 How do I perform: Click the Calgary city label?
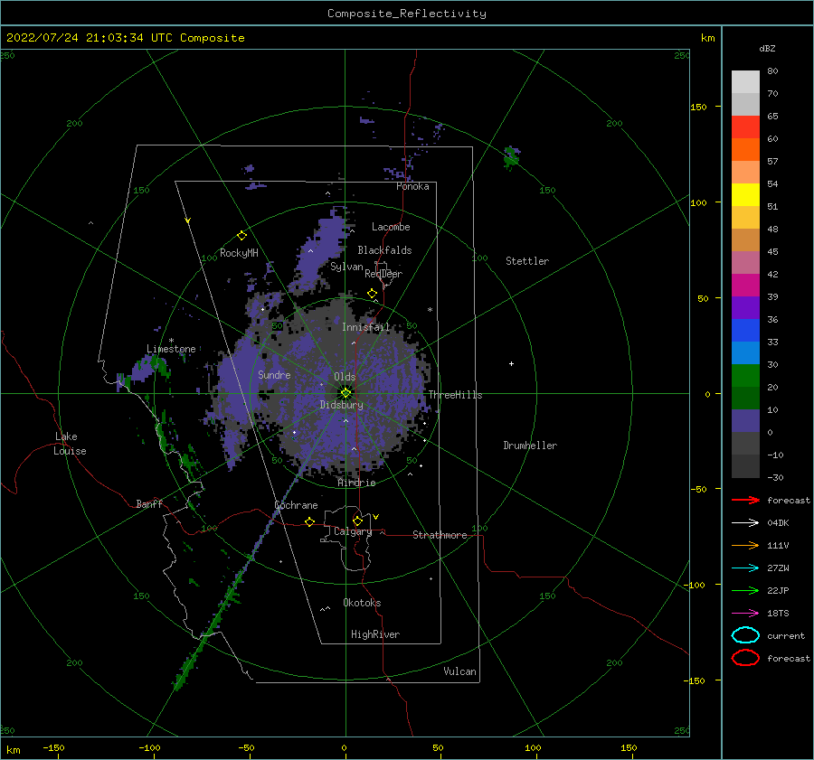[353, 531]
